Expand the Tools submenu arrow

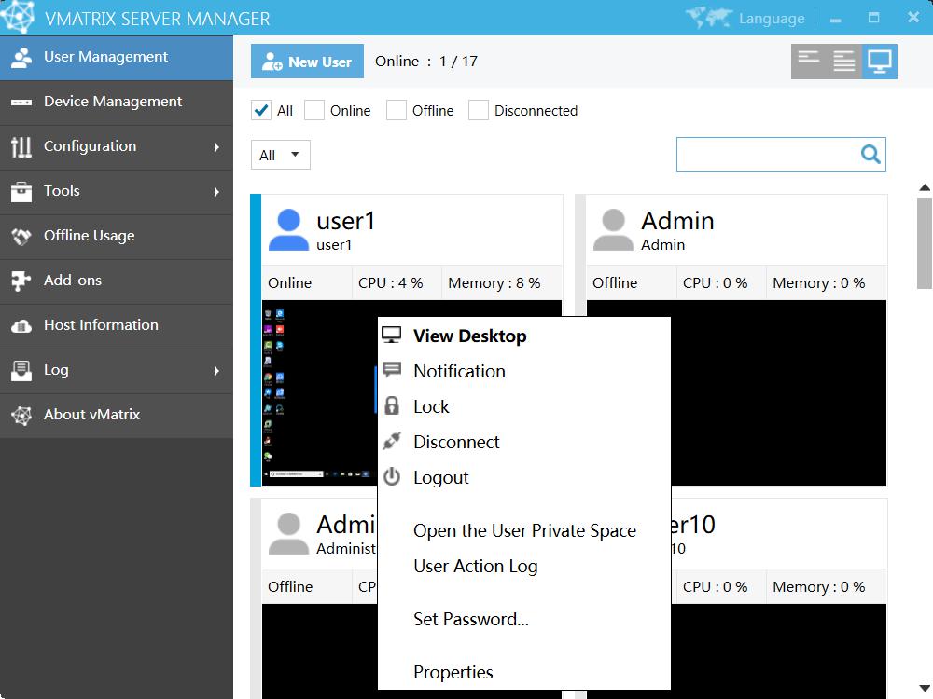pos(216,191)
